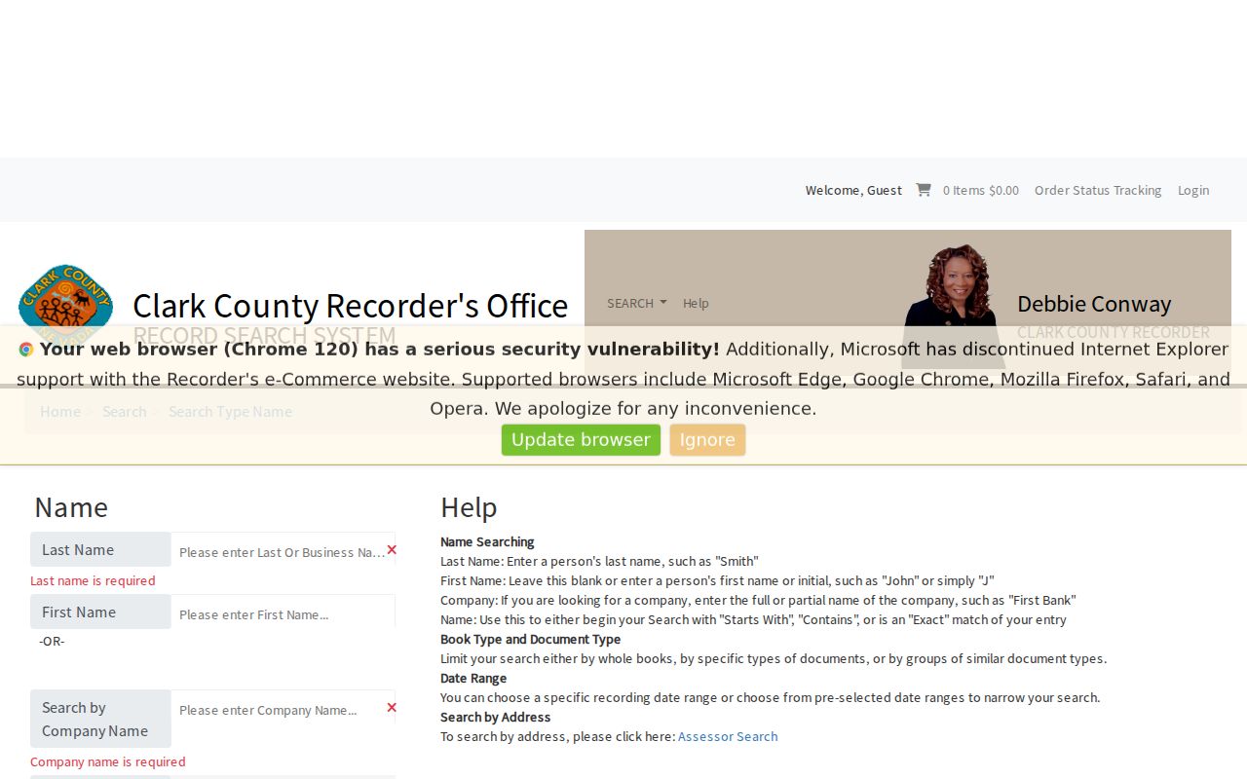Click the Welcome, Guest text
Image resolution: width=1247 pixels, height=779 pixels.
coord(853,190)
